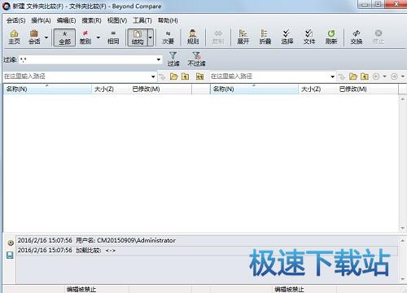Open the 编辑(E) menu
This screenshot has width=407, height=293.
(x=66, y=20)
